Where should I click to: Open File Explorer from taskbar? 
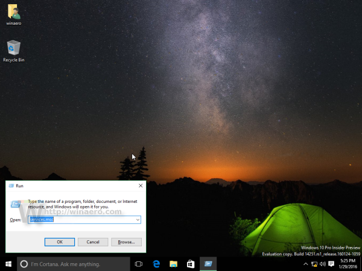173,264
